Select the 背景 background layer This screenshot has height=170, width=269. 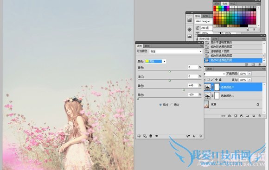click(x=233, y=104)
